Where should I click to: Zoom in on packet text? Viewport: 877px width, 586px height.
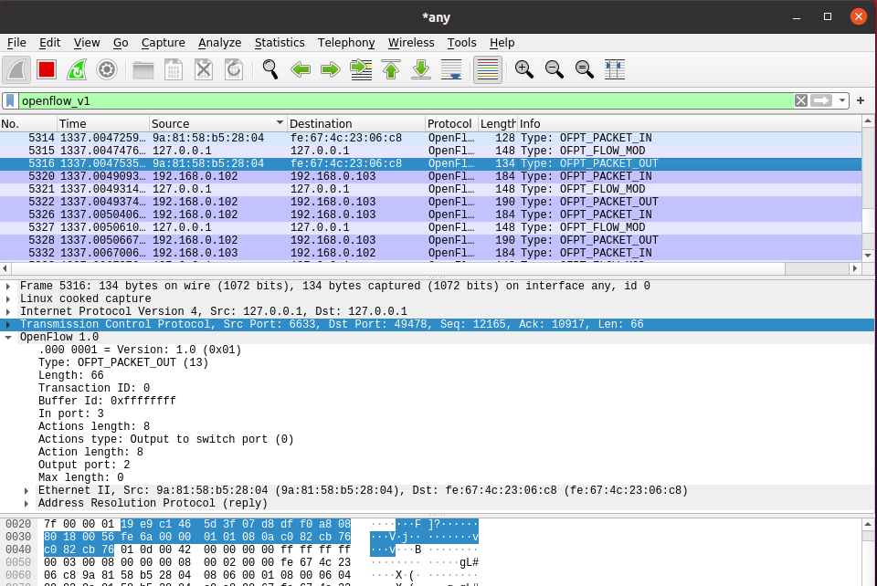pos(524,69)
